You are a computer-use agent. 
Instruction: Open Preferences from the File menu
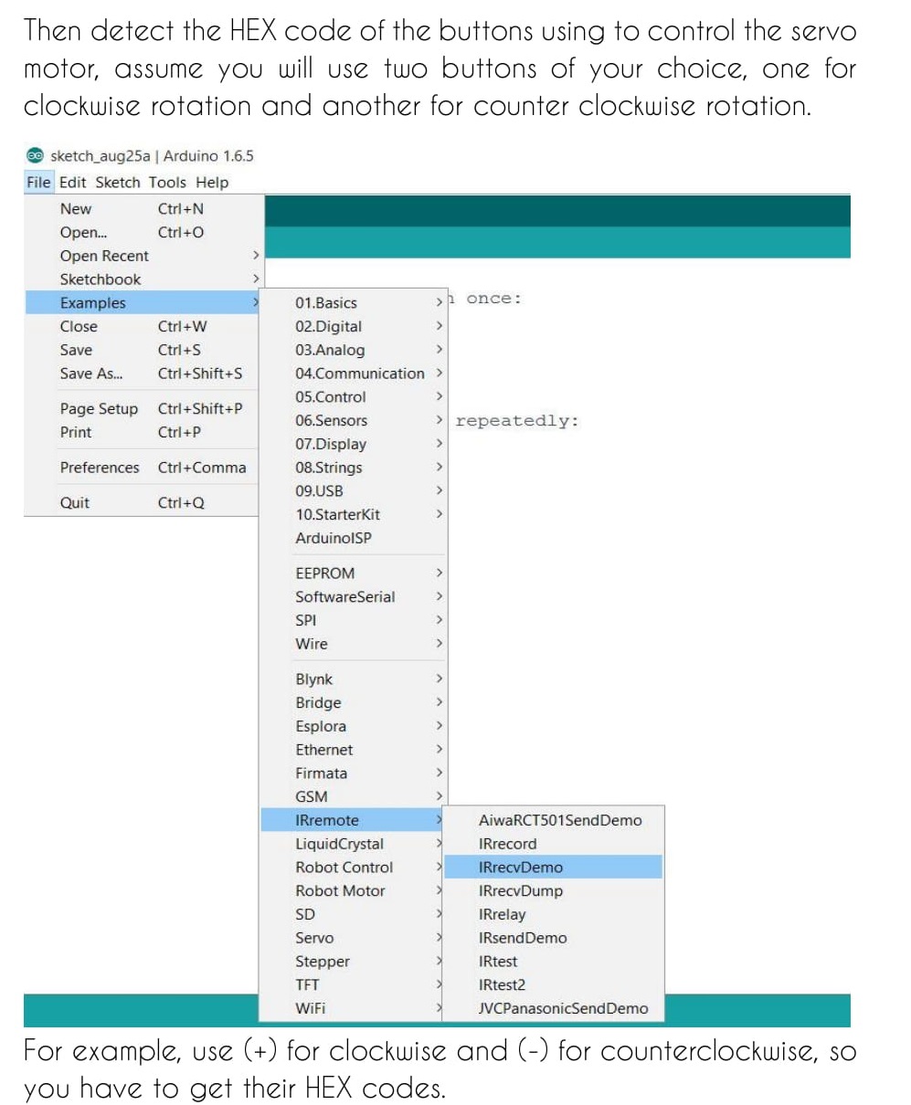pyautogui.click(x=143, y=468)
